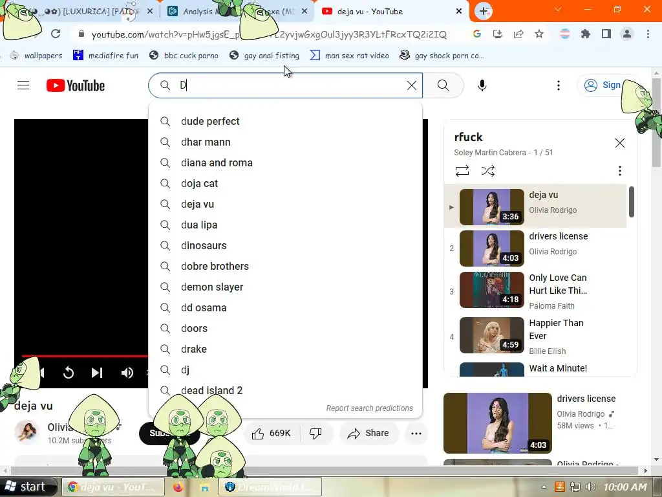This screenshot has height=497, width=662.
Task: Open the playlist three-dot options menu
Action: (619, 171)
